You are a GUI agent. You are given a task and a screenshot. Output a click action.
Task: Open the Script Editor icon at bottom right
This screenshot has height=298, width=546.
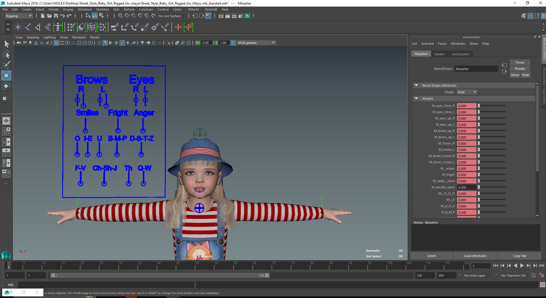tap(542, 285)
